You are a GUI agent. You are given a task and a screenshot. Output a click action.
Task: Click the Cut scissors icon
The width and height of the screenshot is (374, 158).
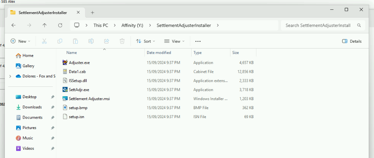pyautogui.click(x=44, y=41)
